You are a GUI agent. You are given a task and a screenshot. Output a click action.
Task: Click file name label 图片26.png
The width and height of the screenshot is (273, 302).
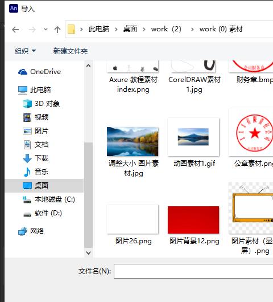(x=134, y=241)
